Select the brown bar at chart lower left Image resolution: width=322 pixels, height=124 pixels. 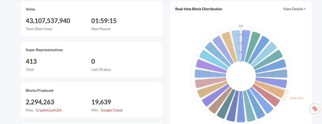[220, 100]
